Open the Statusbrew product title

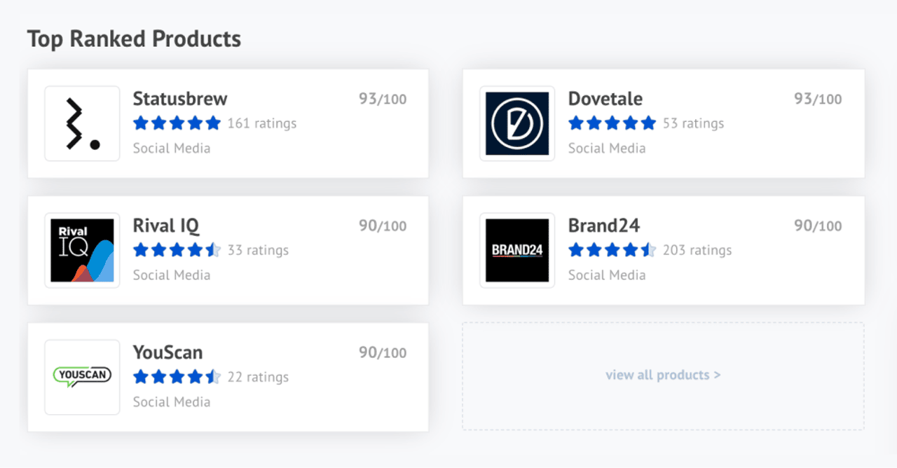(x=180, y=99)
